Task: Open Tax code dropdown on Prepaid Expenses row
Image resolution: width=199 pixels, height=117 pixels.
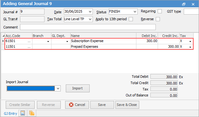Action: [x=190, y=47]
